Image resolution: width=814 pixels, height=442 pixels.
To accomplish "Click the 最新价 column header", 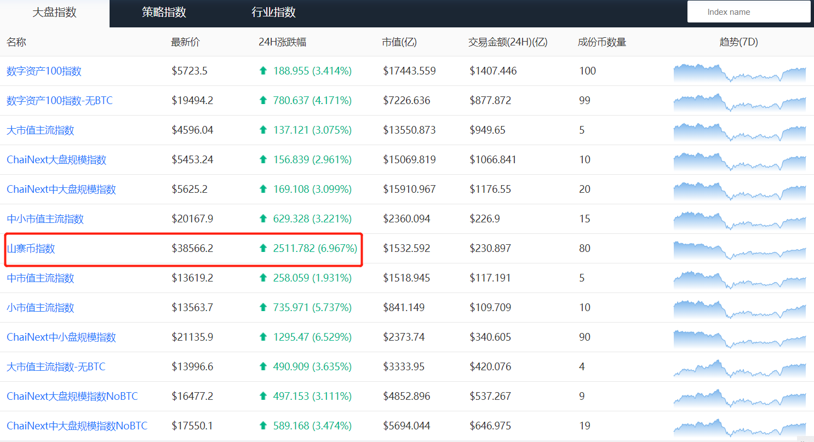I will [185, 42].
